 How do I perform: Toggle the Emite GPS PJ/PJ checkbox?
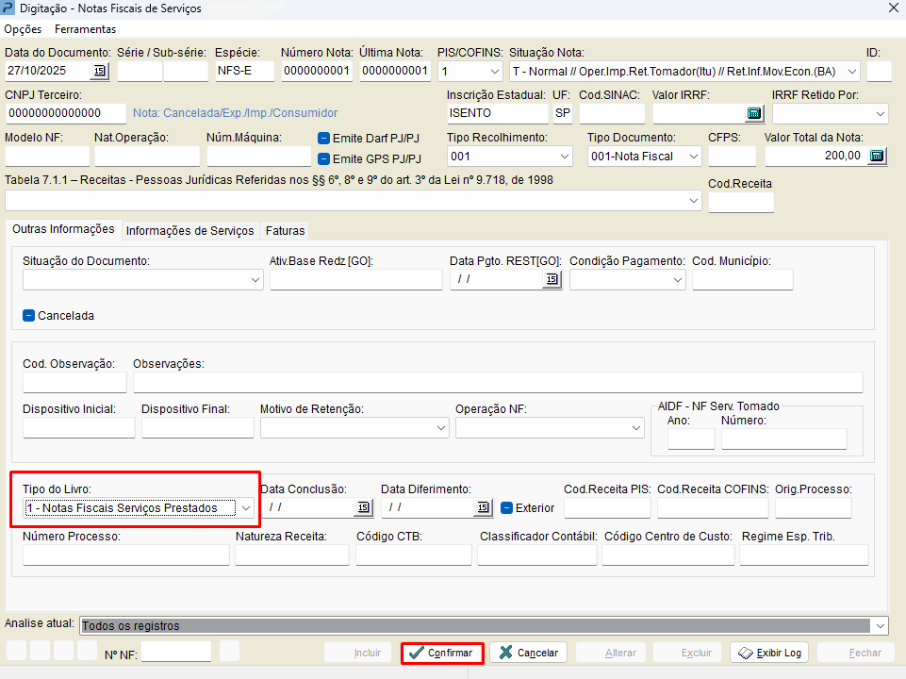324,158
